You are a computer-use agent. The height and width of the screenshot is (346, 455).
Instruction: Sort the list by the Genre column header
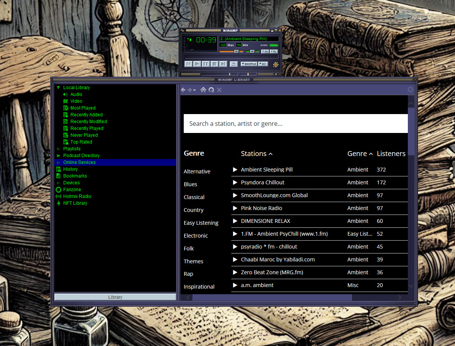point(360,154)
